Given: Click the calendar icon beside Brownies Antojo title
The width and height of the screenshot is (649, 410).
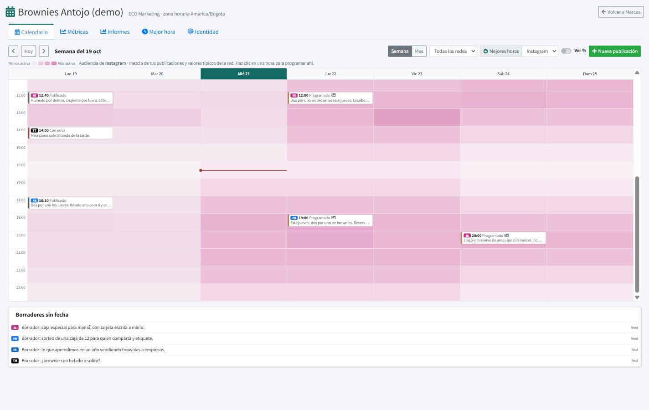Looking at the screenshot, I should click(10, 12).
